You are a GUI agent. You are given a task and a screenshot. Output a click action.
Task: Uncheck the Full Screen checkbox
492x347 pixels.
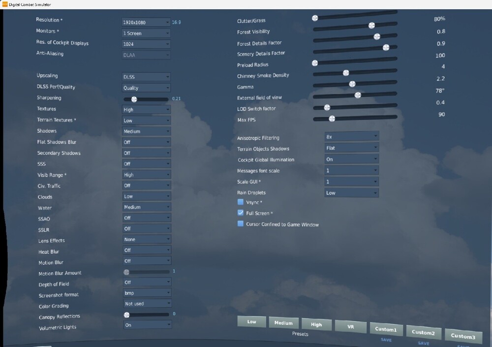[x=241, y=213]
